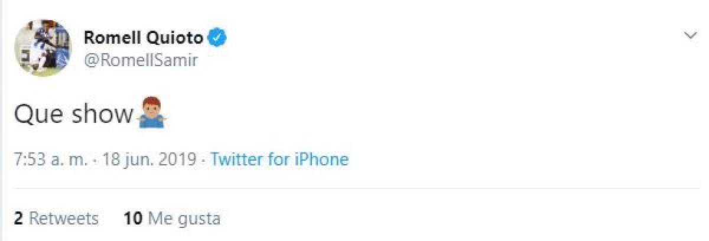Screen dimensions: 709x241
Task: Open the tweet options chevron menu
Action: [x=690, y=37]
